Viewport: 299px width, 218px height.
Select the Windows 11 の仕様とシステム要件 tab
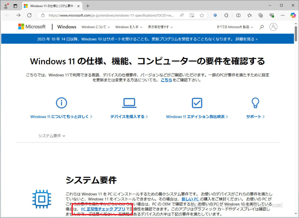point(52,6)
